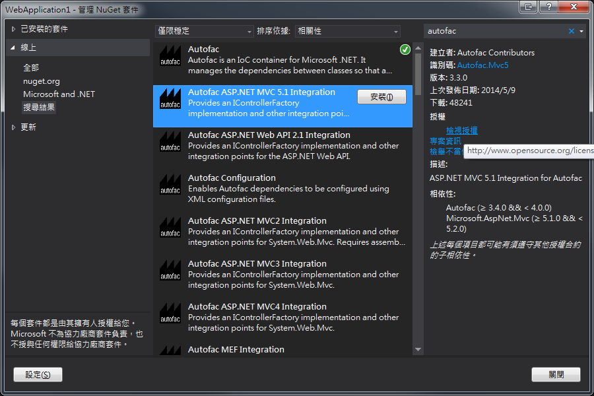Screen dimensions: 594x396
Task: Select 全部 under online sources
Action: coord(31,68)
